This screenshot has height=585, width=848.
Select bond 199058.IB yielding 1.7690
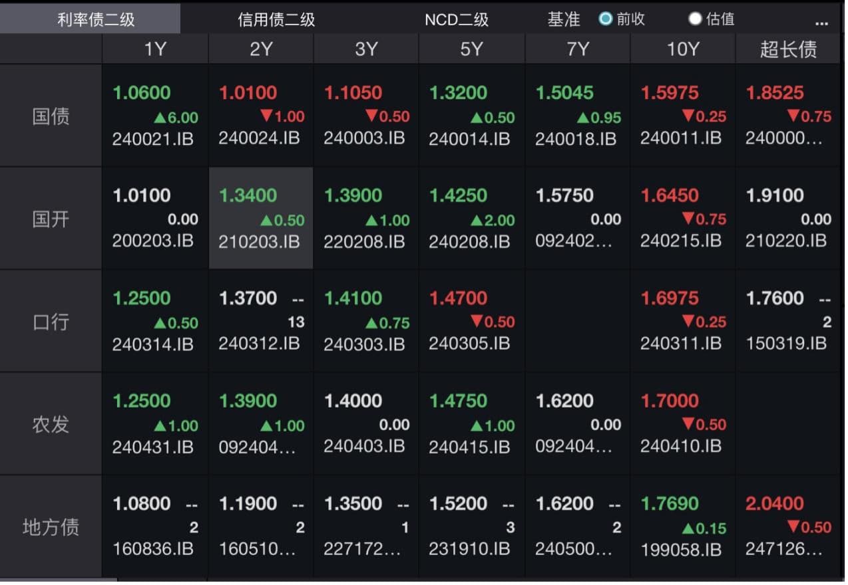click(x=683, y=527)
